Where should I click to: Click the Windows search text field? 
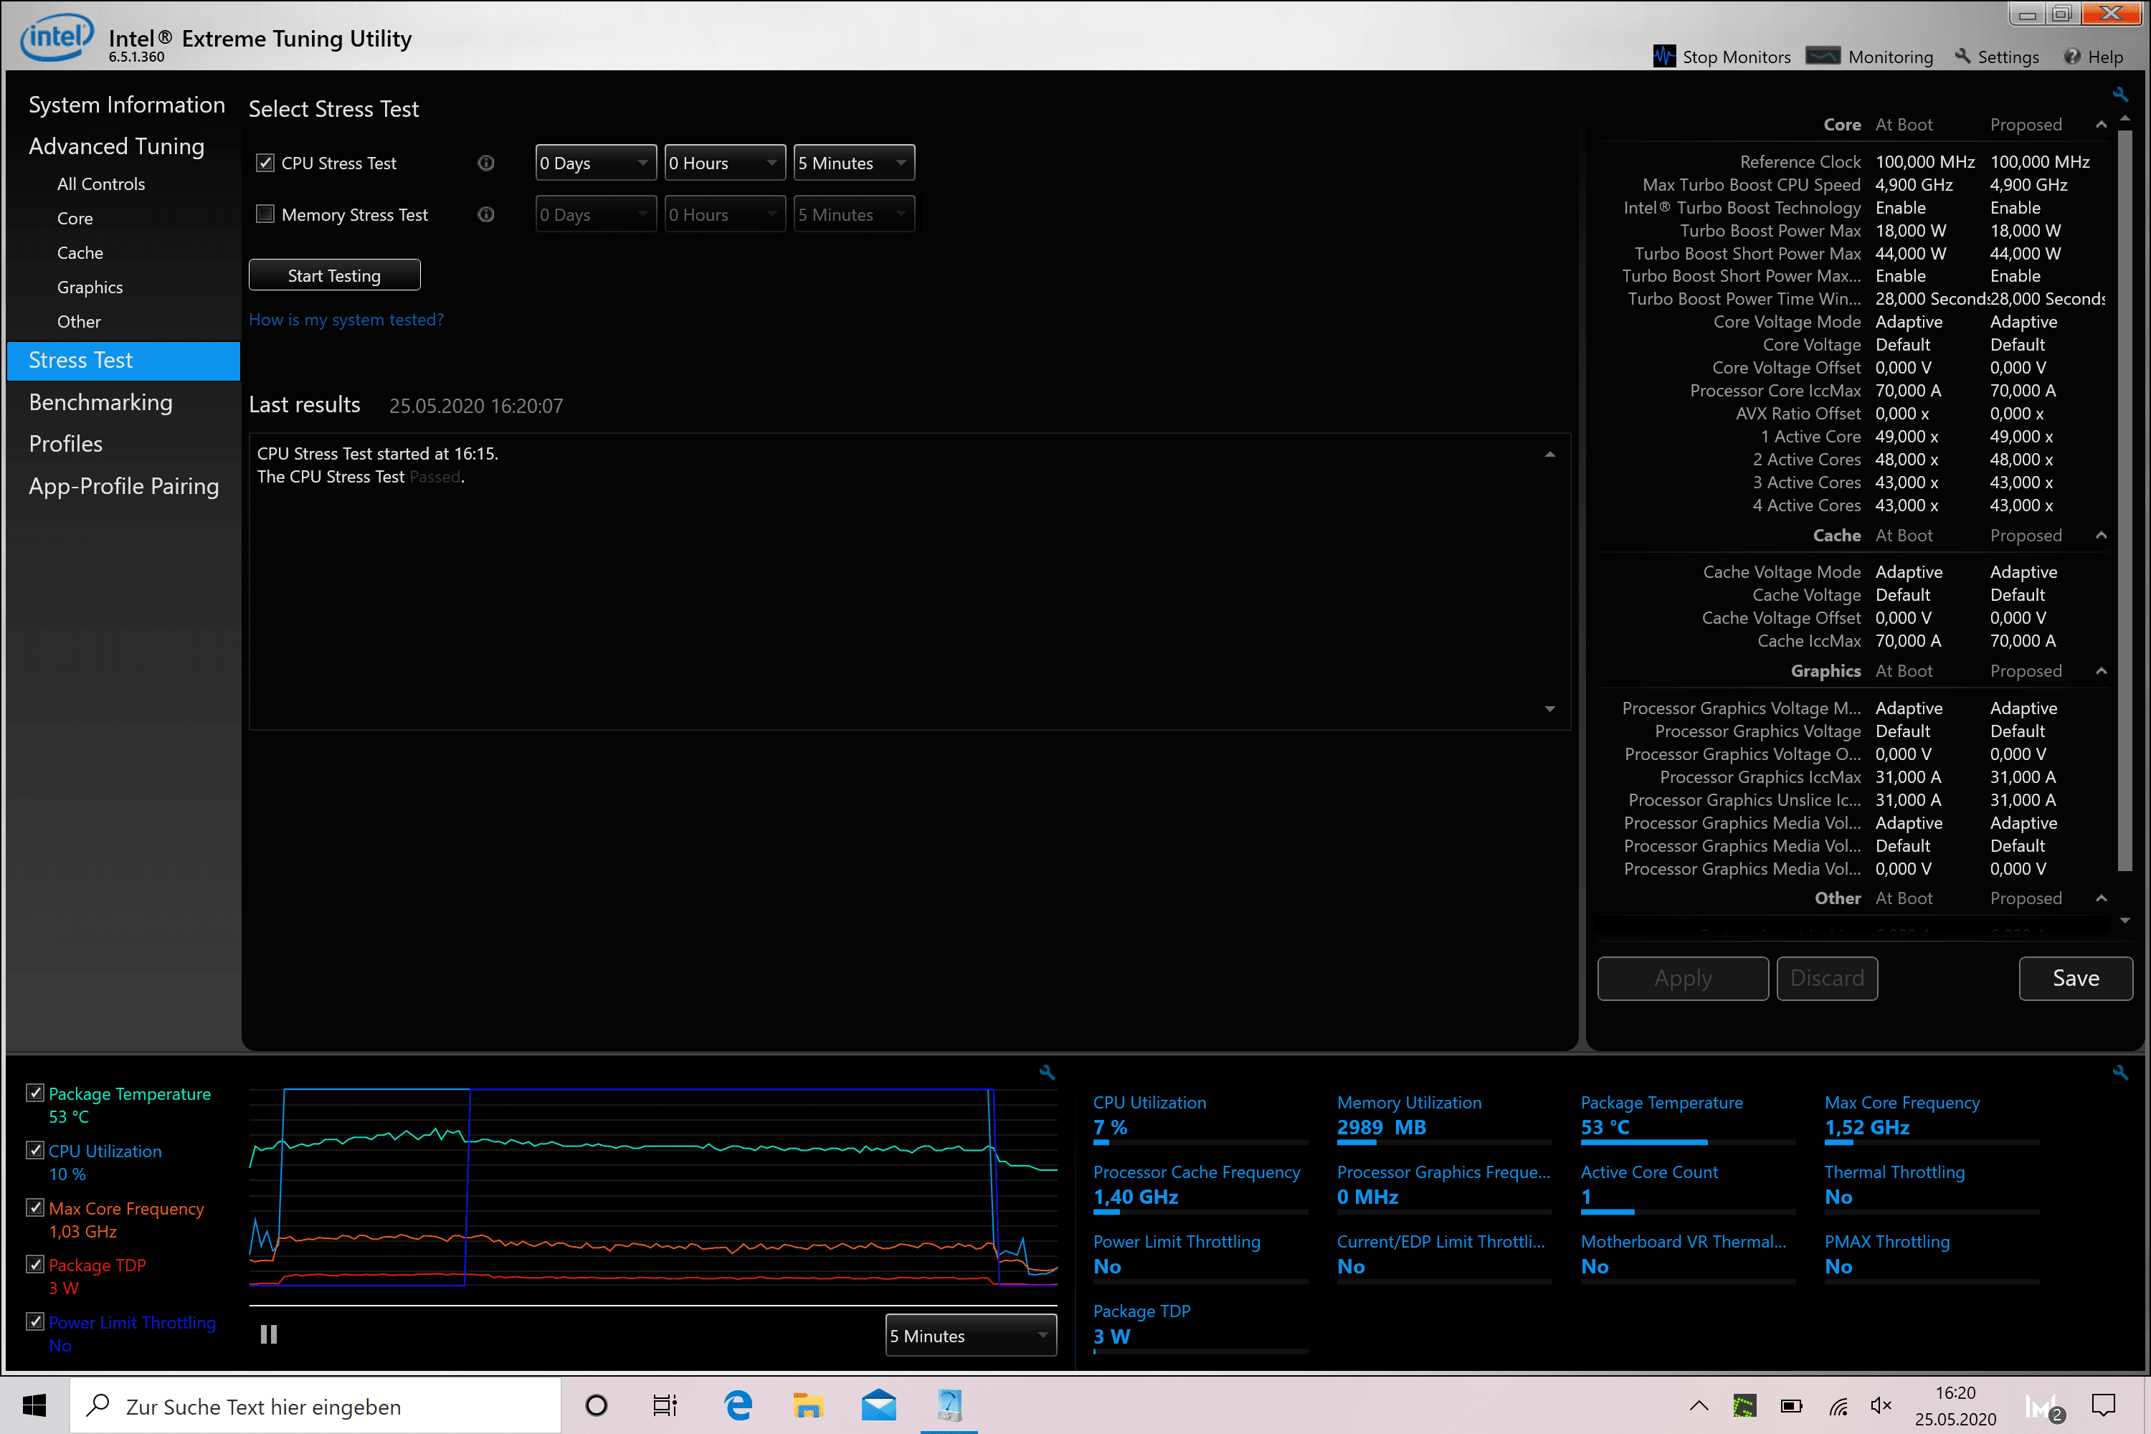coord(315,1405)
